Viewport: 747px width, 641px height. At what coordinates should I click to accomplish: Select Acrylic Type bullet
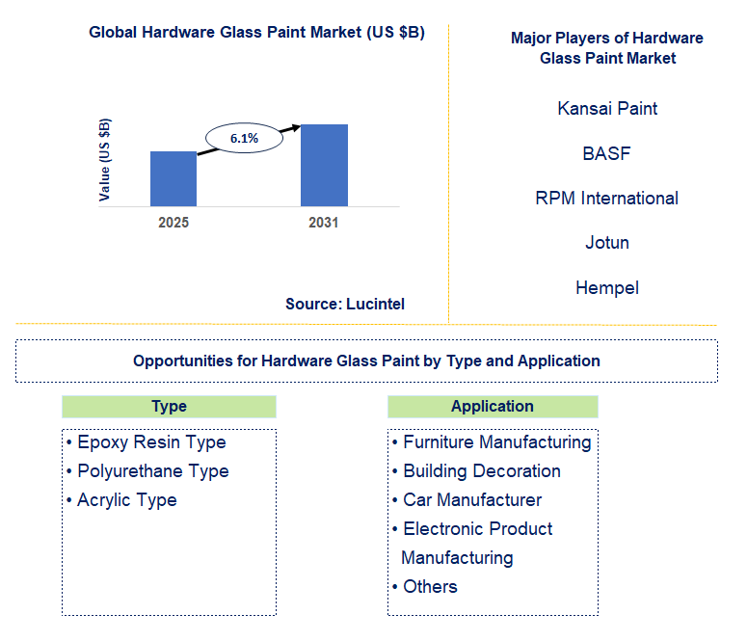click(122, 500)
